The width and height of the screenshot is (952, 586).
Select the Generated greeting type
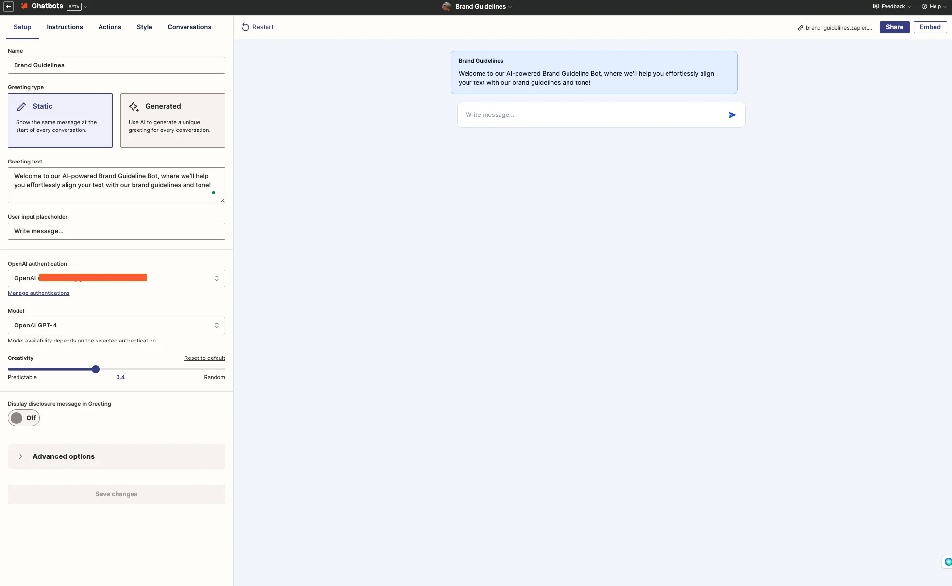tap(172, 120)
